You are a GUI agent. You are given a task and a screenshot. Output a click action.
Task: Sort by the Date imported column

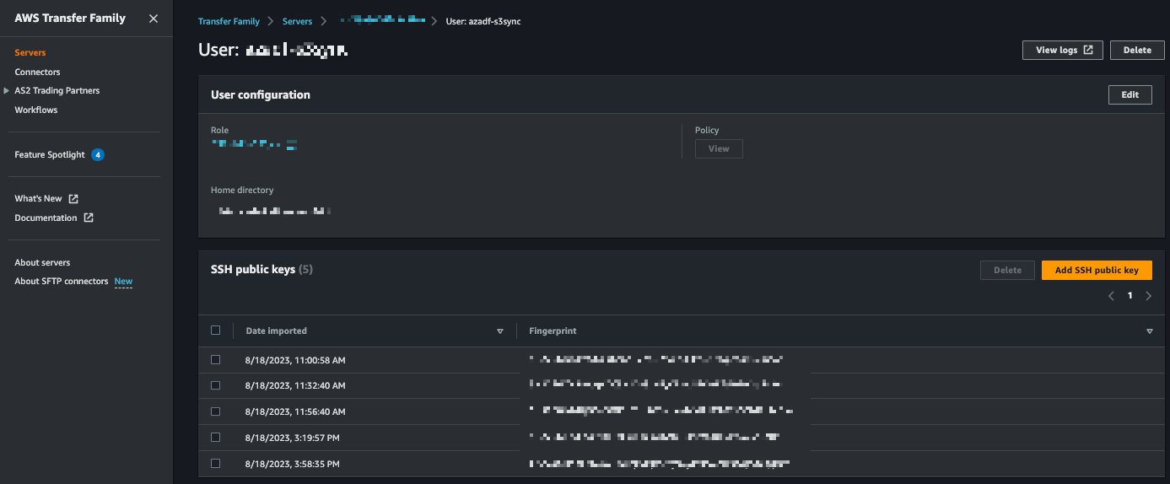pos(500,331)
